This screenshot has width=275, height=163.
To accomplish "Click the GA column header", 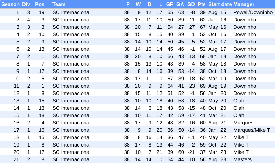I will pyautogui.click(x=180, y=4).
